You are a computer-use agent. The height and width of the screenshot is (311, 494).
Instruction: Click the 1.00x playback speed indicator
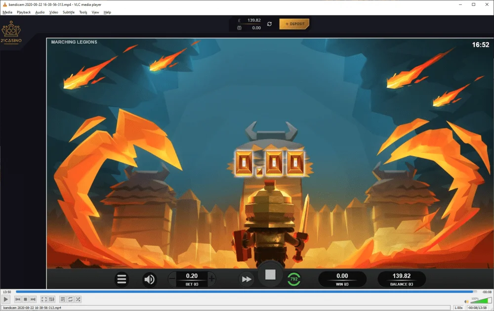click(459, 308)
